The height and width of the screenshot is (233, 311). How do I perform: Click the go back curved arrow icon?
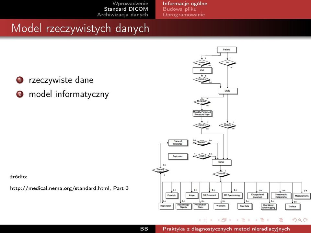(294, 220)
